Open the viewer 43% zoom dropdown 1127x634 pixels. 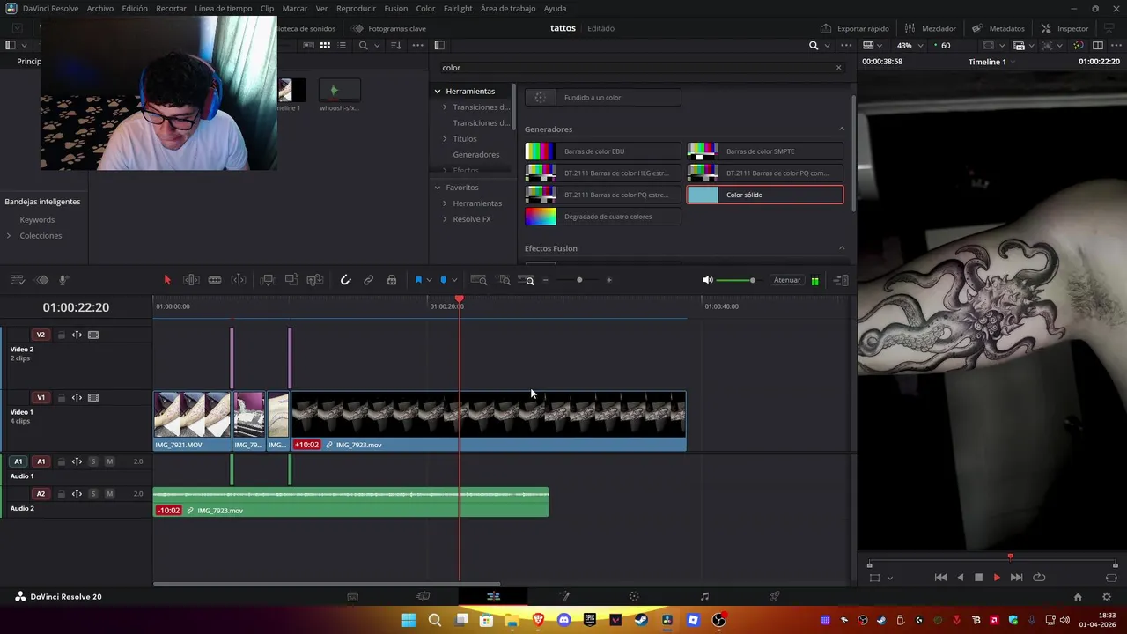point(910,45)
